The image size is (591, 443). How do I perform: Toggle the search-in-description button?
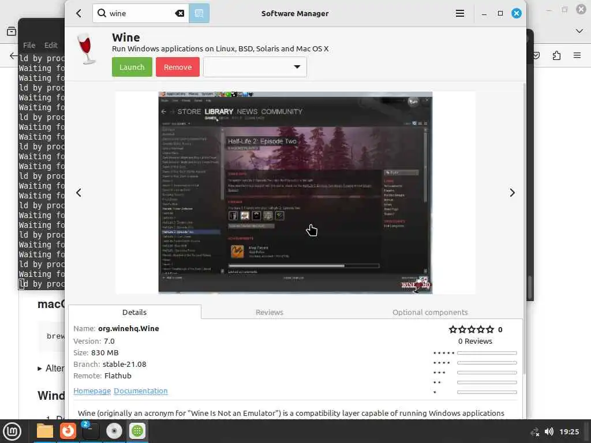(x=199, y=14)
